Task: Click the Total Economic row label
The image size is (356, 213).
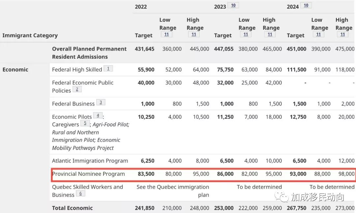Action: click(72, 208)
